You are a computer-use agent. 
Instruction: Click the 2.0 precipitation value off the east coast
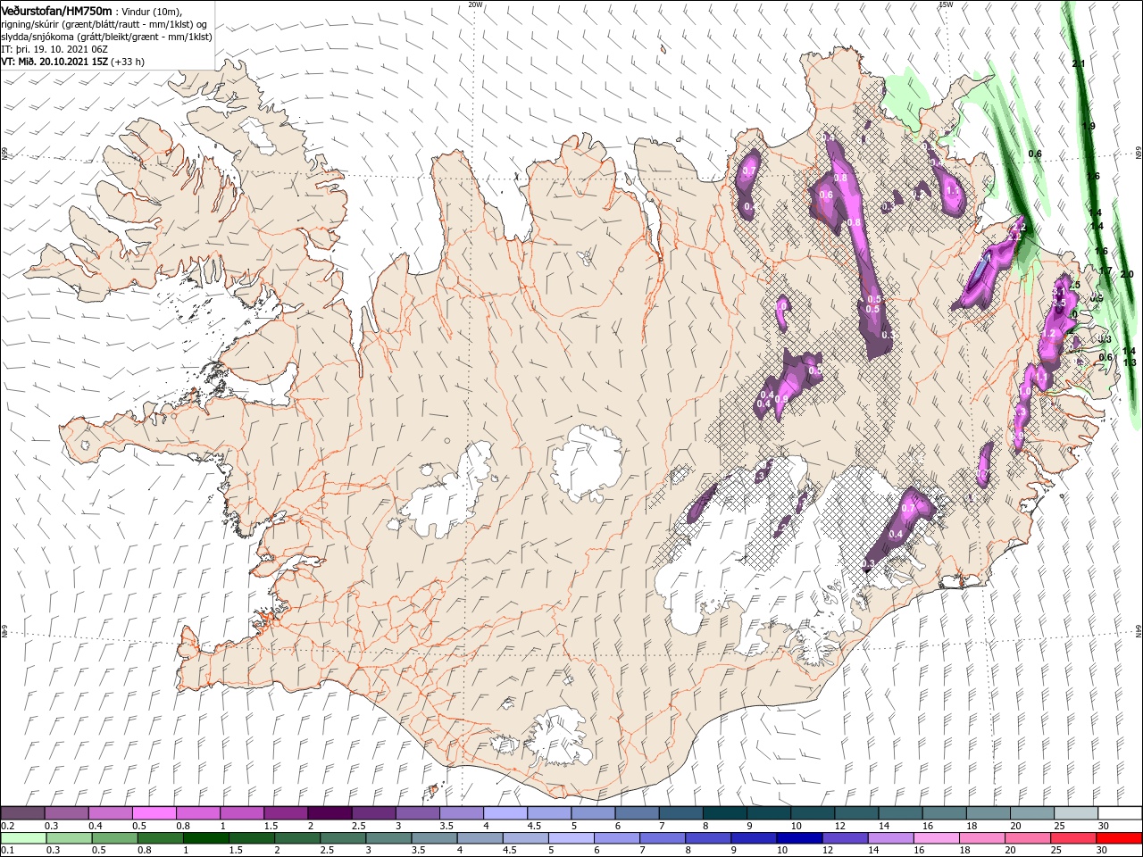point(1126,274)
